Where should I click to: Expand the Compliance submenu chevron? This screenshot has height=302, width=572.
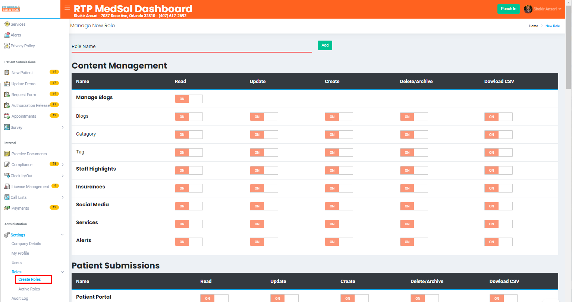point(62,165)
